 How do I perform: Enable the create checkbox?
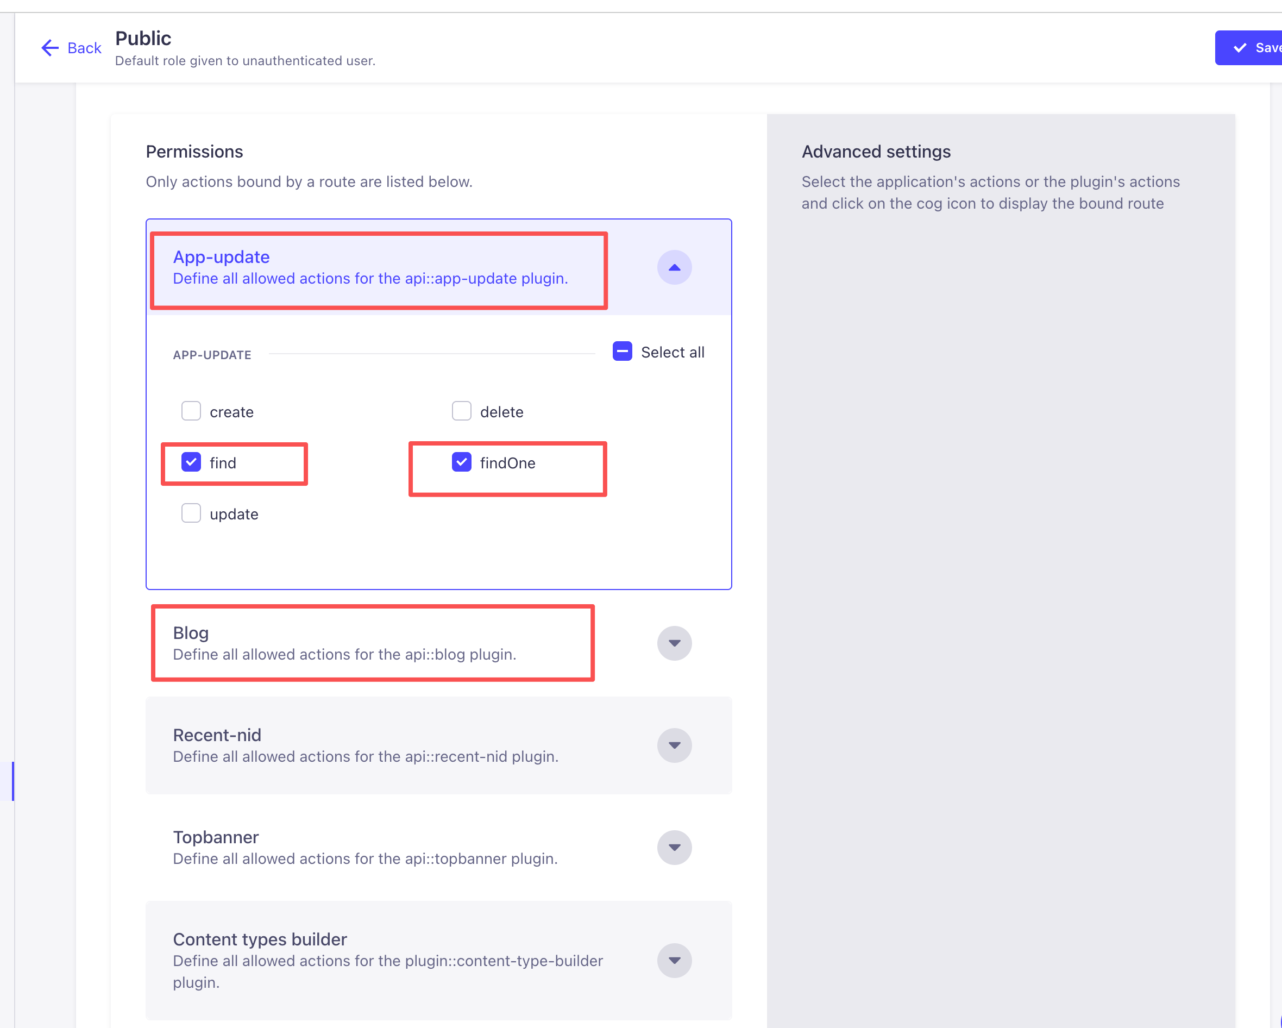click(191, 411)
